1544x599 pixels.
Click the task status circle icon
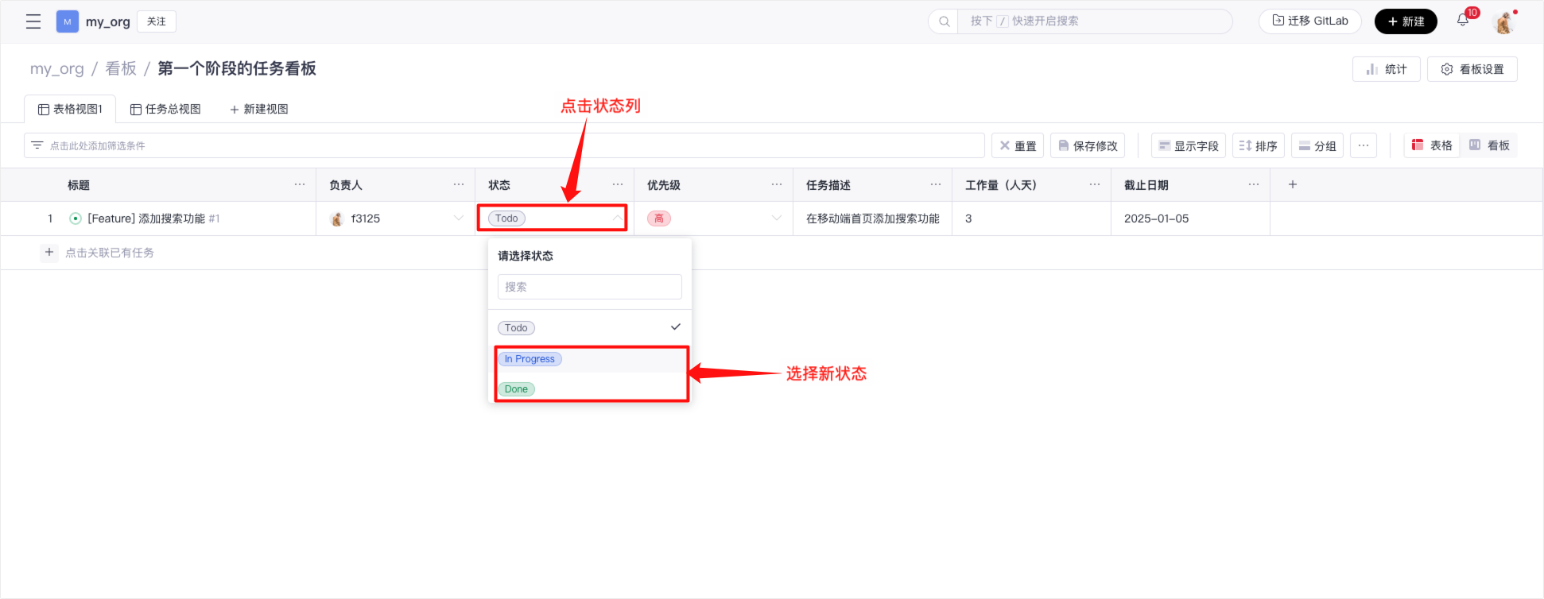pyautogui.click(x=76, y=218)
